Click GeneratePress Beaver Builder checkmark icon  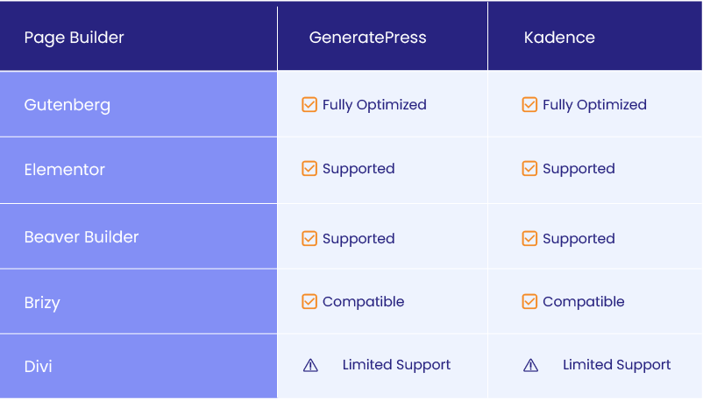[309, 238]
